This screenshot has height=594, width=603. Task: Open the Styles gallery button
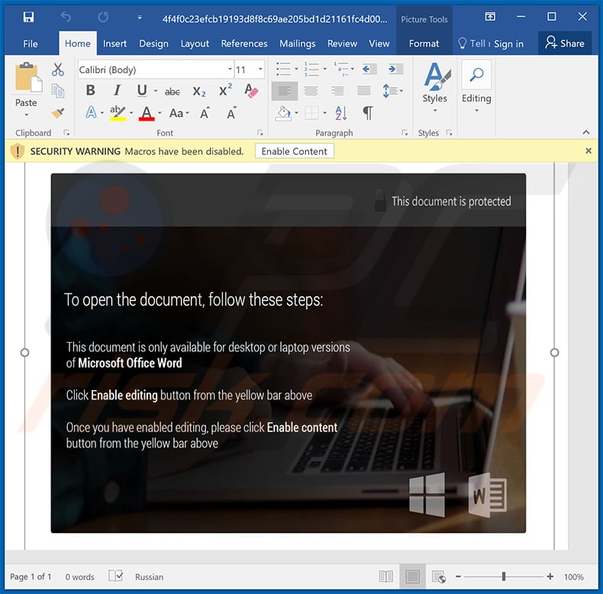coord(435,87)
